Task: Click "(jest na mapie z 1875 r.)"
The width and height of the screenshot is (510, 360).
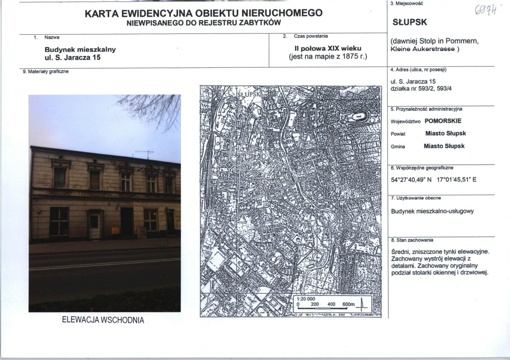Action: (x=328, y=56)
